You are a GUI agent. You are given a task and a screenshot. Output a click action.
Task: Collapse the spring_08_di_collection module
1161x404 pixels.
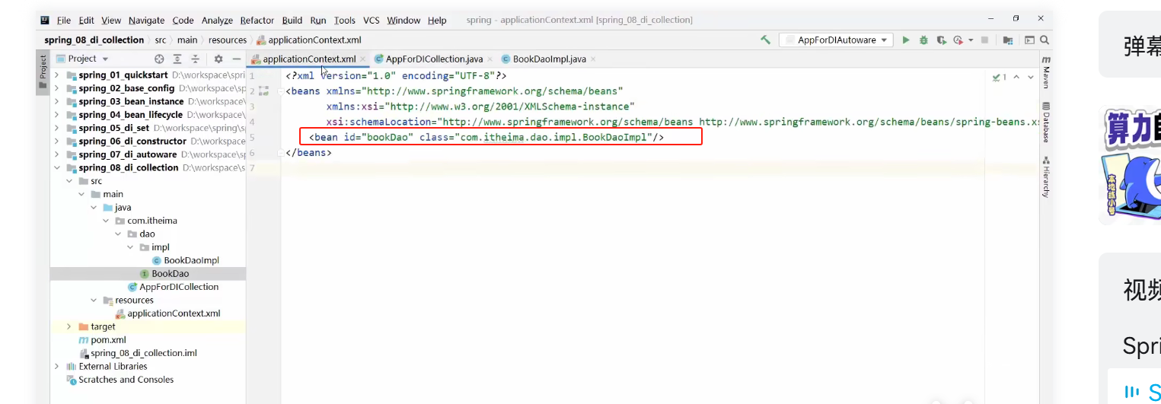(x=56, y=167)
